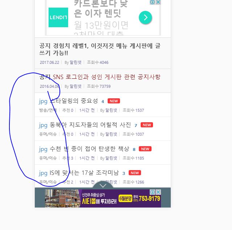Open the info icon on bottom banner ad

click(152, 192)
